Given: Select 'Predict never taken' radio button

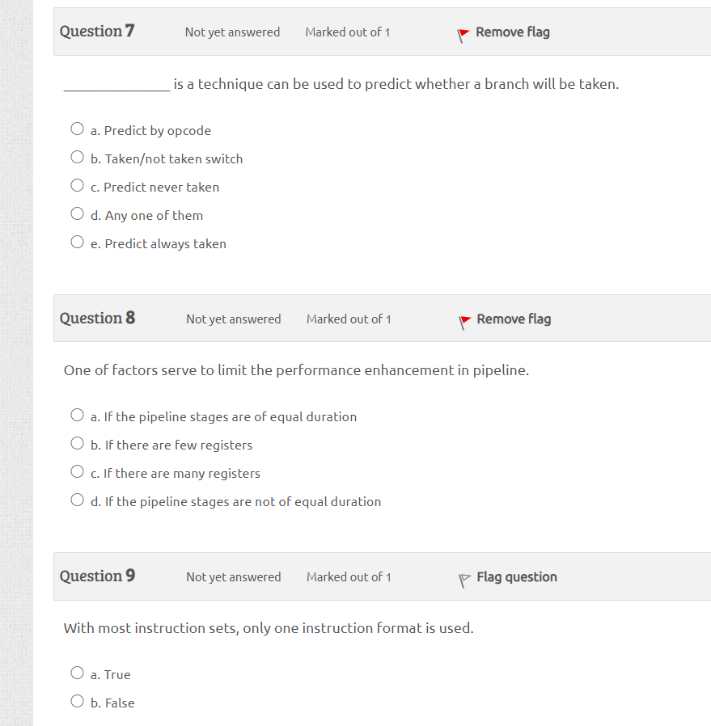Looking at the screenshot, I should 77,186.
